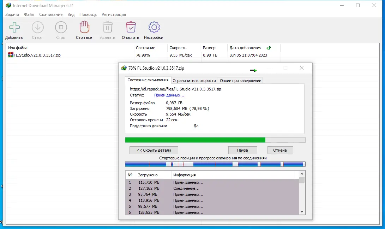Viewport: 385px width, 229px height.
Task: Click the Стоп square icon
Action: 61,27
